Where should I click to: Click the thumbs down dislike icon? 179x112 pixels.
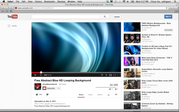pos(47,94)
